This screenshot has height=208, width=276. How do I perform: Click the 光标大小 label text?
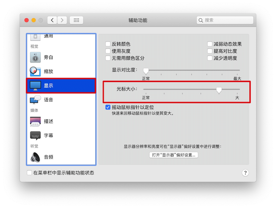click(x=127, y=89)
